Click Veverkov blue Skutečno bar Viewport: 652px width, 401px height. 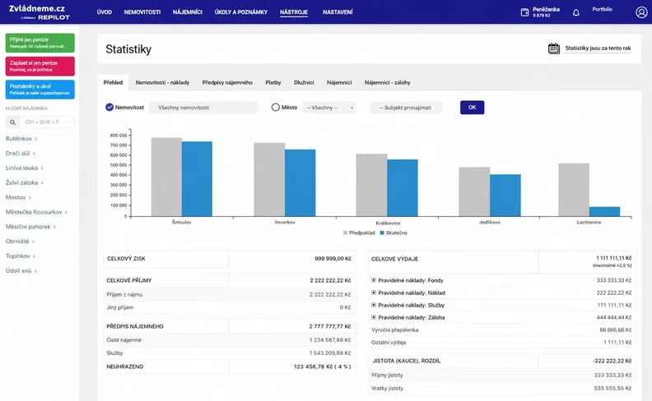pyautogui.click(x=300, y=182)
